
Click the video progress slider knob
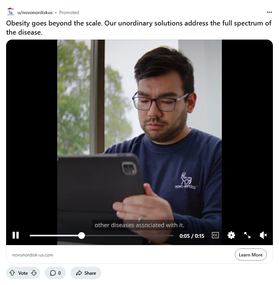(x=82, y=236)
